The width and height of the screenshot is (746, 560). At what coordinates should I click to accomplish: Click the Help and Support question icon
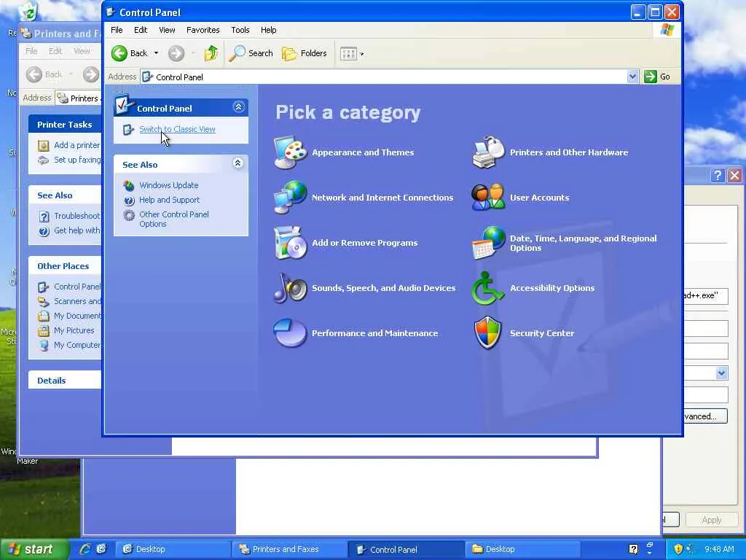(129, 201)
